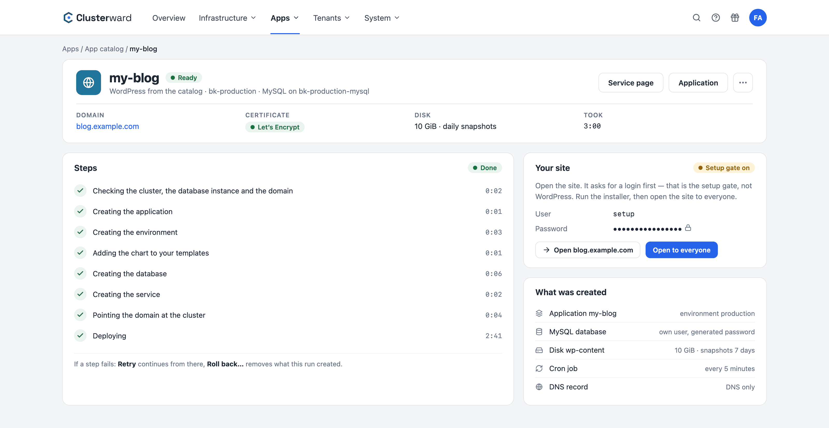Open the Service page button
This screenshot has width=829, height=428.
pyautogui.click(x=631, y=83)
